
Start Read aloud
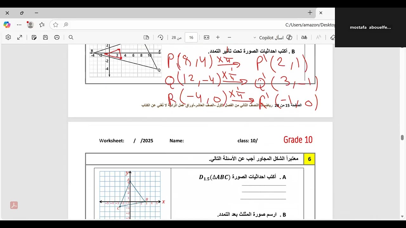[319, 37]
